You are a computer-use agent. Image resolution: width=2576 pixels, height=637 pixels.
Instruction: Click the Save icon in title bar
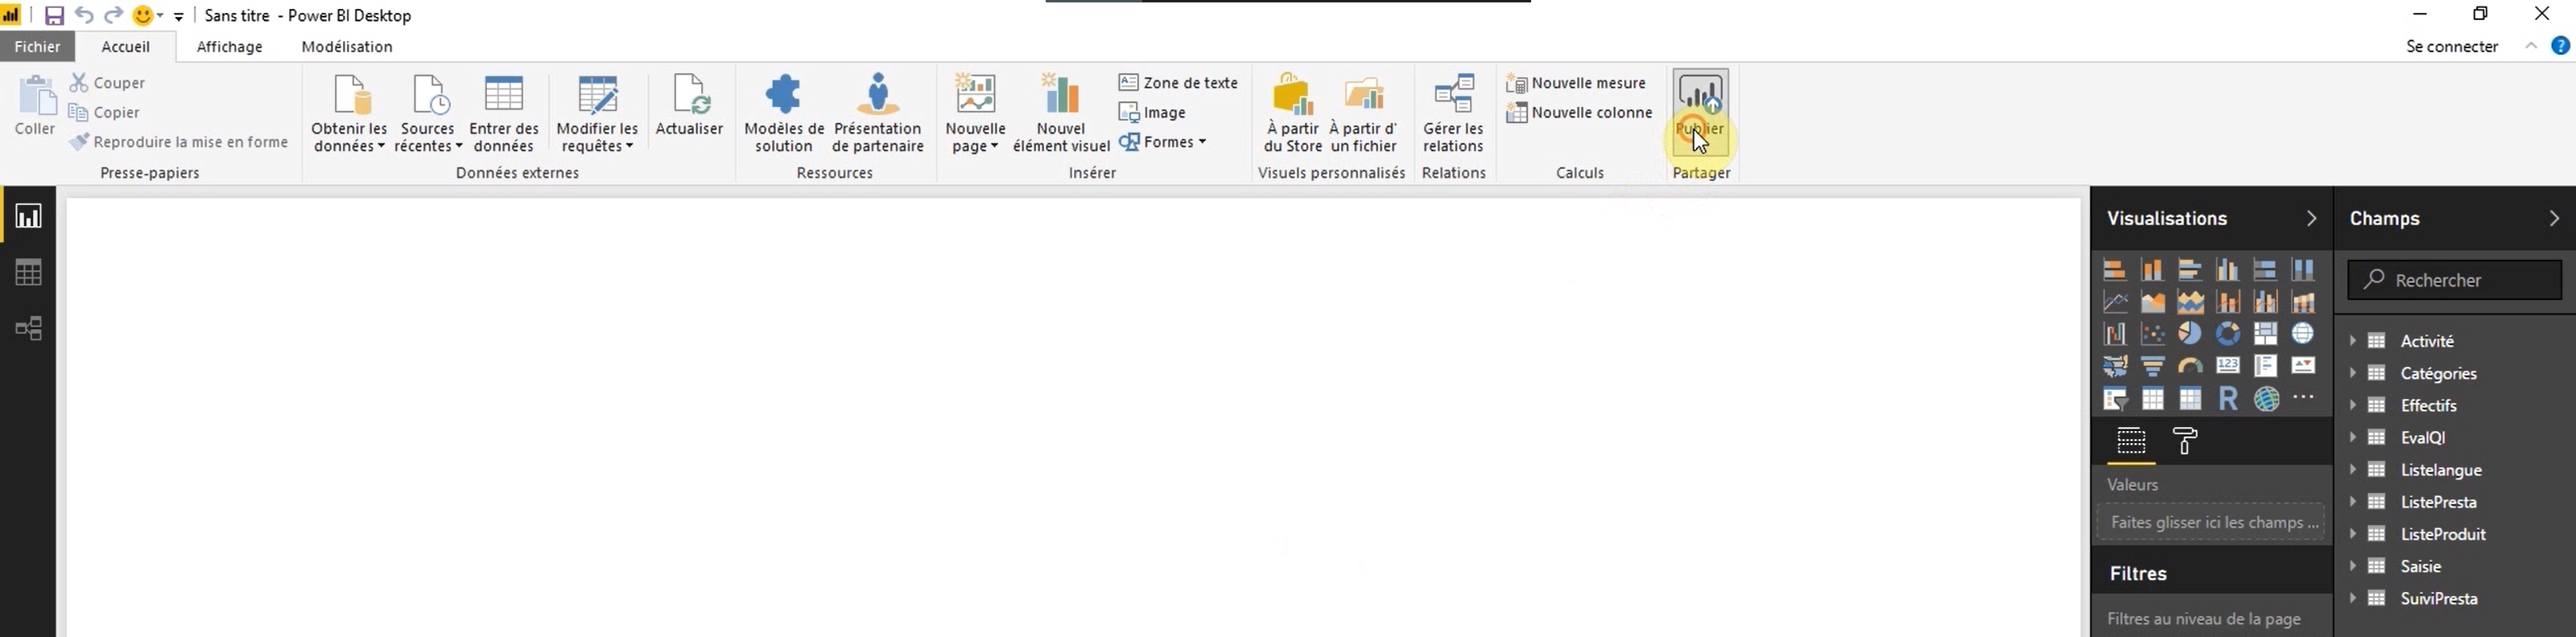(x=54, y=16)
